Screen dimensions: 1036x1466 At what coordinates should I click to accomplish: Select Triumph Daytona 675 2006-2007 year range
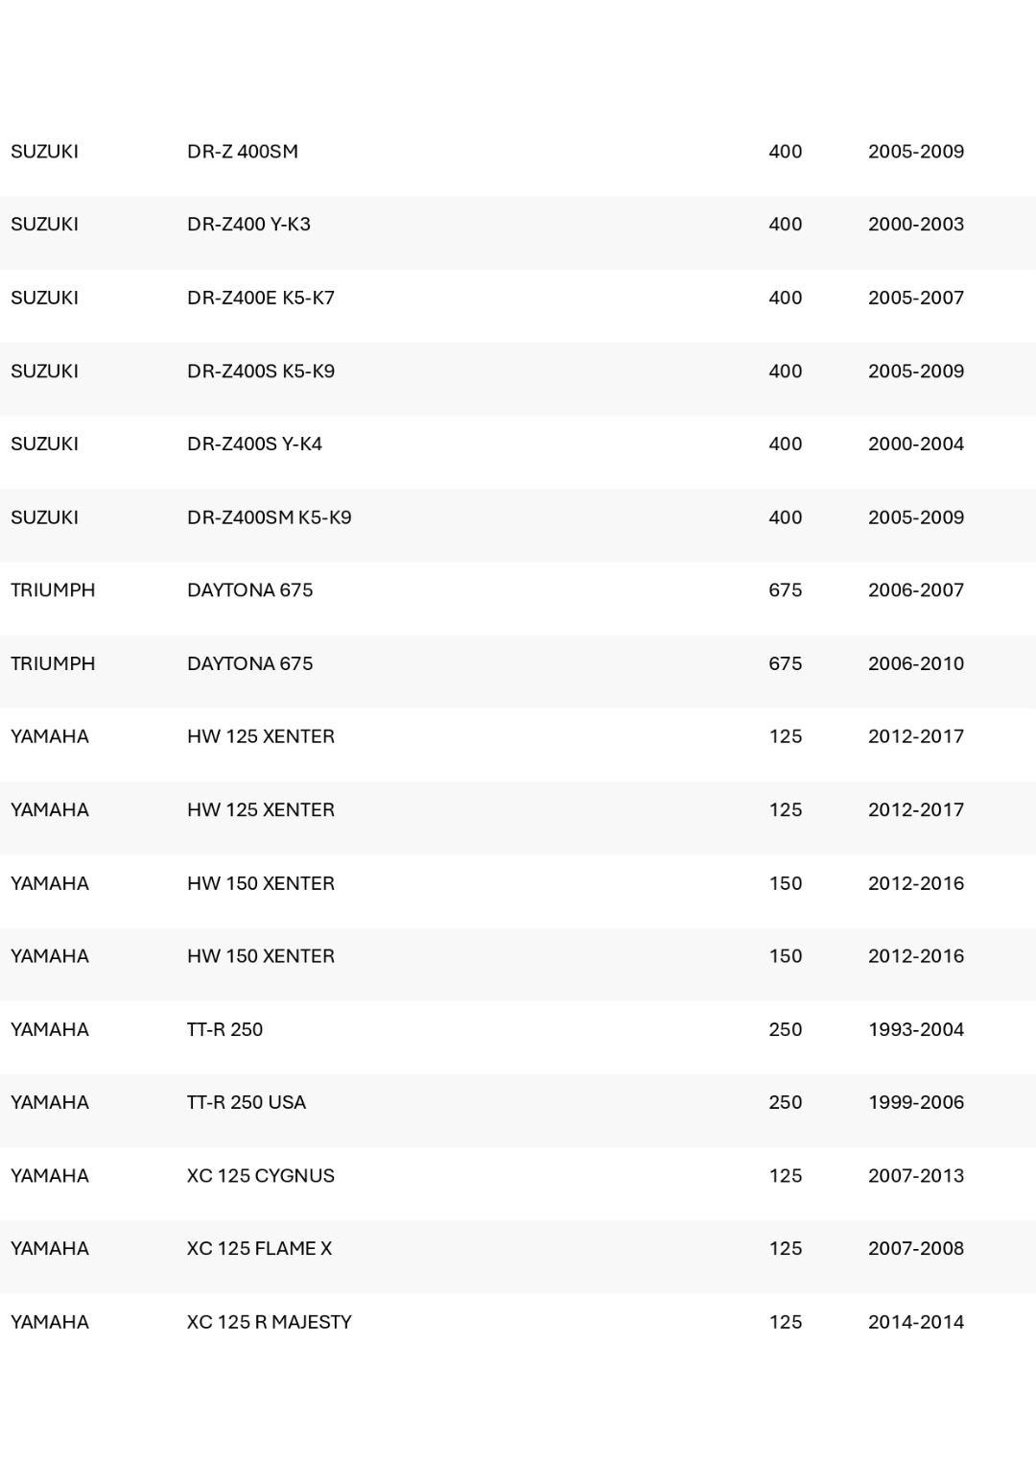pyautogui.click(x=916, y=590)
